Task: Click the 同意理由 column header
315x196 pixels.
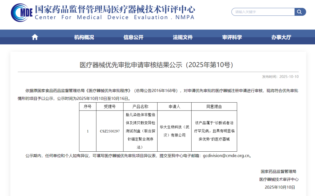Action: (x=213, y=106)
